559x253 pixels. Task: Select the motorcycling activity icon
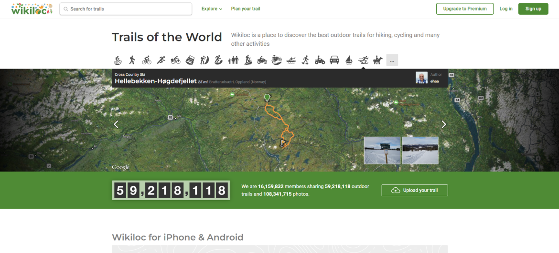[262, 60]
